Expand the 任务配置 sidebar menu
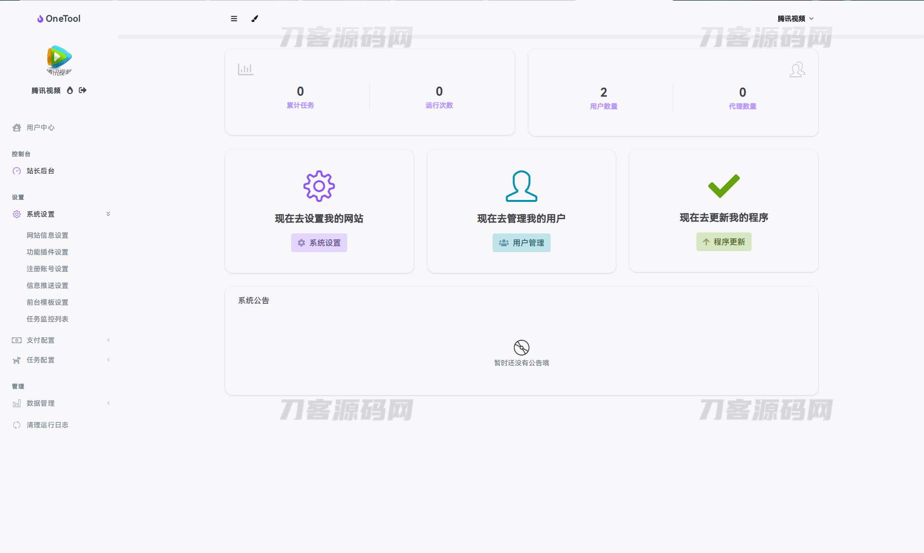The height and width of the screenshot is (553, 924). [61, 360]
